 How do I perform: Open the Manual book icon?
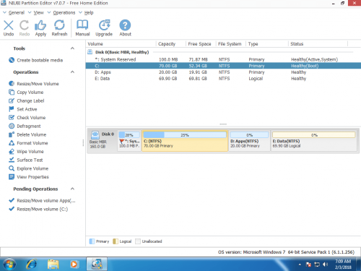click(82, 25)
